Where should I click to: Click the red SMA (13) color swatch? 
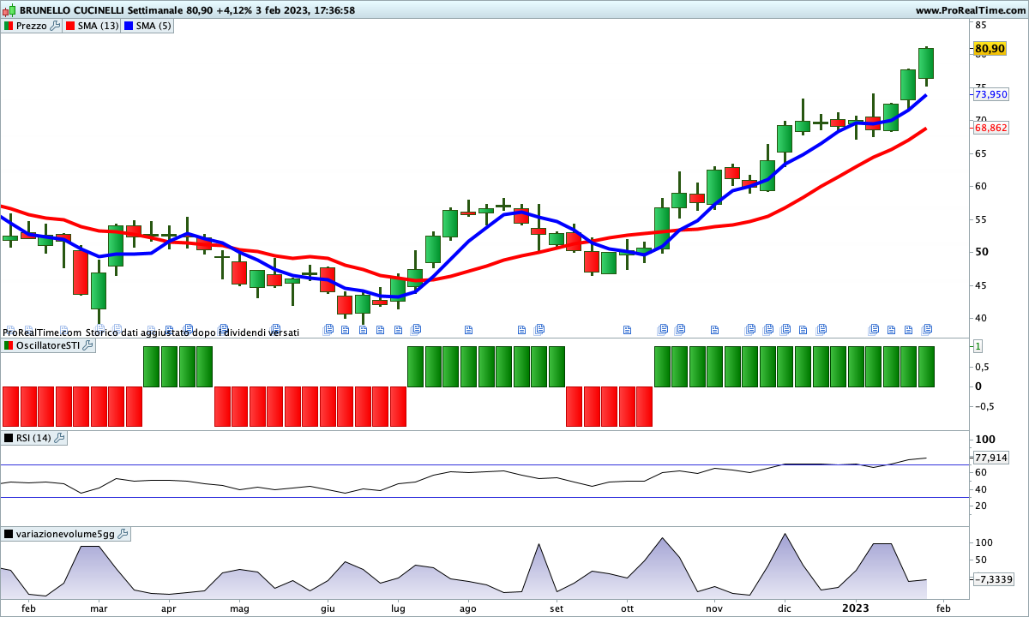click(70, 26)
